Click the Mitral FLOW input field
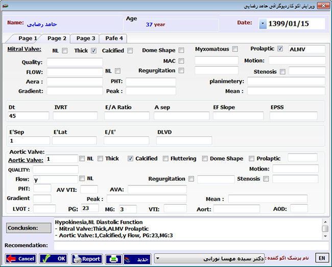332x267 pixels. [75, 72]
